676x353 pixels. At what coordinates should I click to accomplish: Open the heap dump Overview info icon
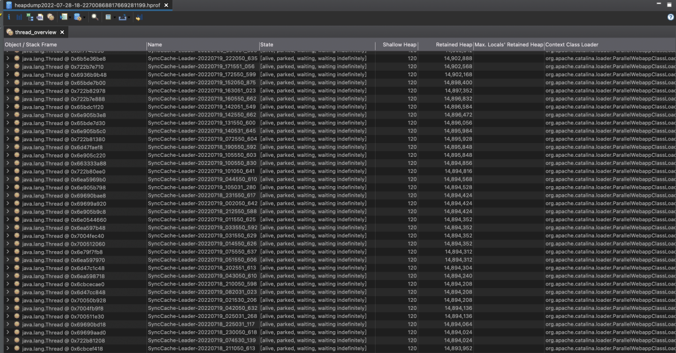coord(9,17)
